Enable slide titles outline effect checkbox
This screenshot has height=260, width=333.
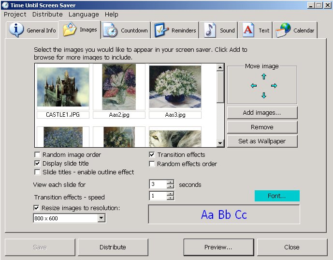37,172
